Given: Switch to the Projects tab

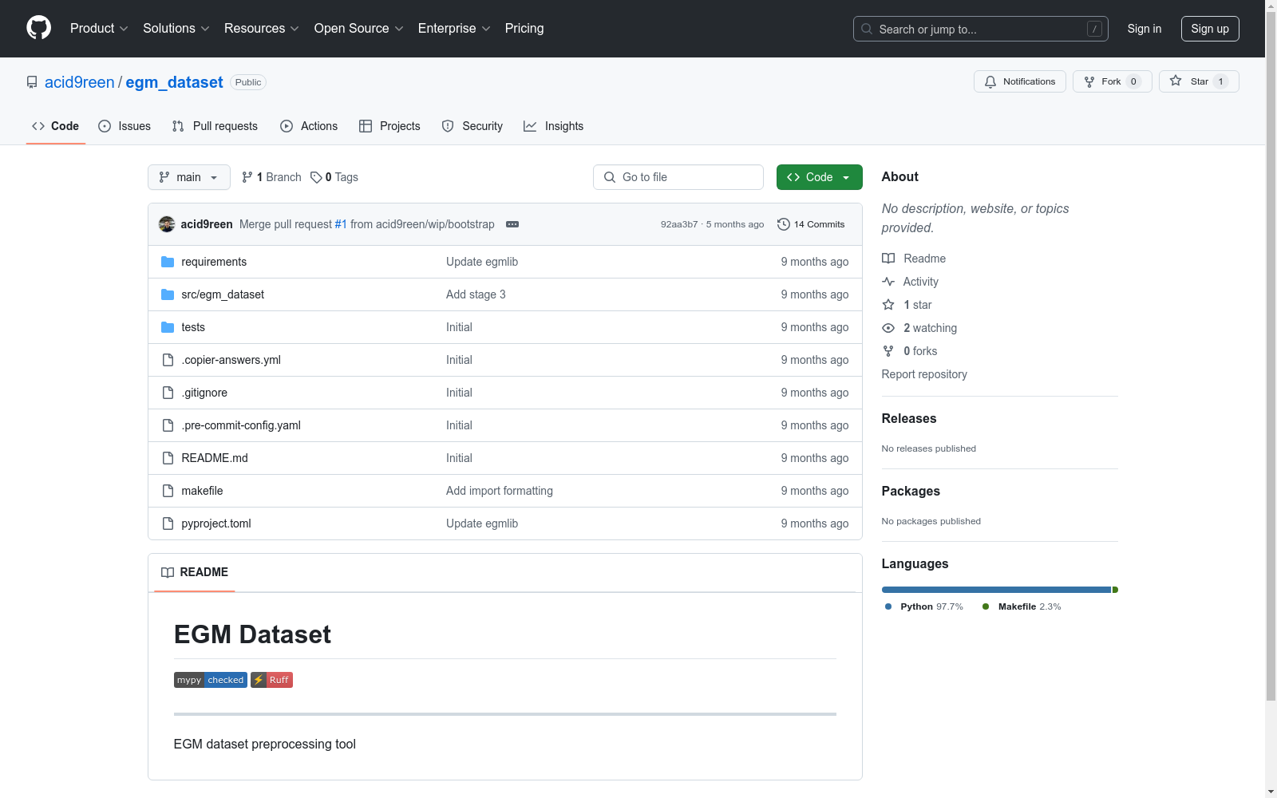Looking at the screenshot, I should [x=389, y=126].
